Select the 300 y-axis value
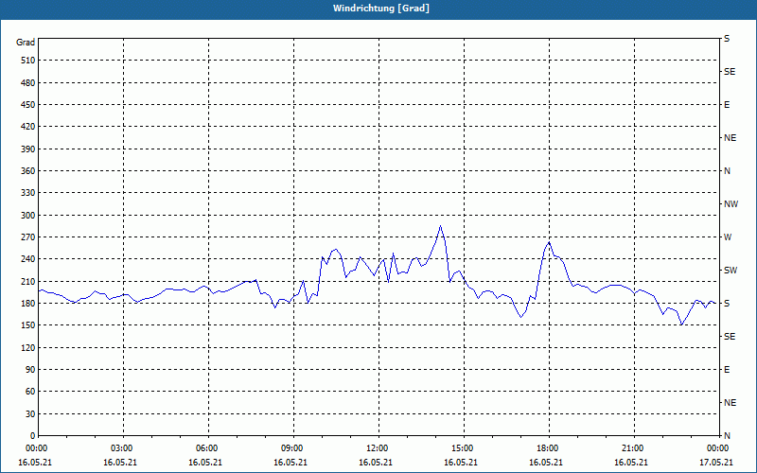This screenshot has height=473, width=757. 28,216
